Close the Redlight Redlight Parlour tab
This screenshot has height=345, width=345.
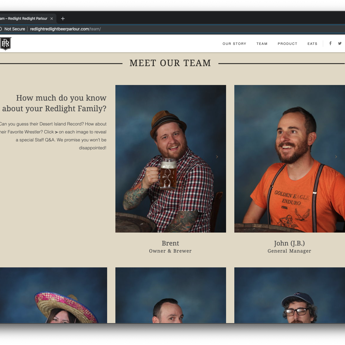(52, 19)
